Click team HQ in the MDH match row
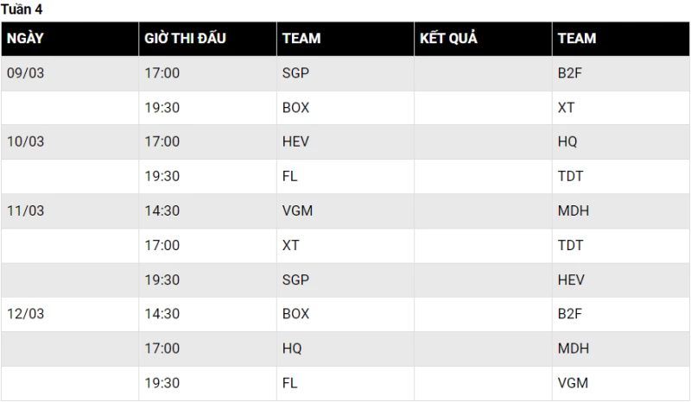Screen dimensions: 691x402 [292, 349]
